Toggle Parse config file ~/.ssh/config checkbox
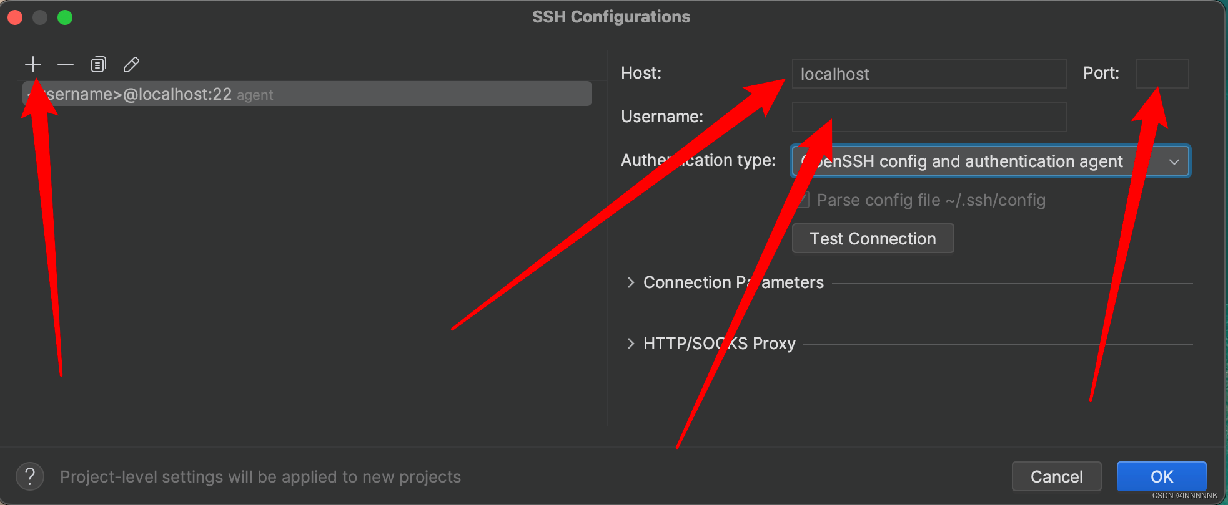 coord(803,200)
